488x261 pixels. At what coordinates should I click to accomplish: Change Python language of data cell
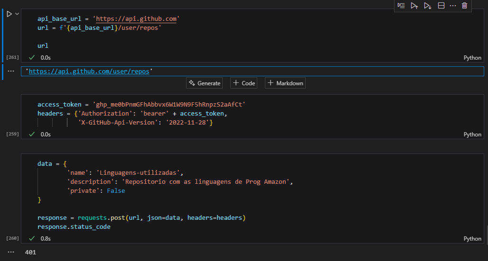[x=472, y=239]
